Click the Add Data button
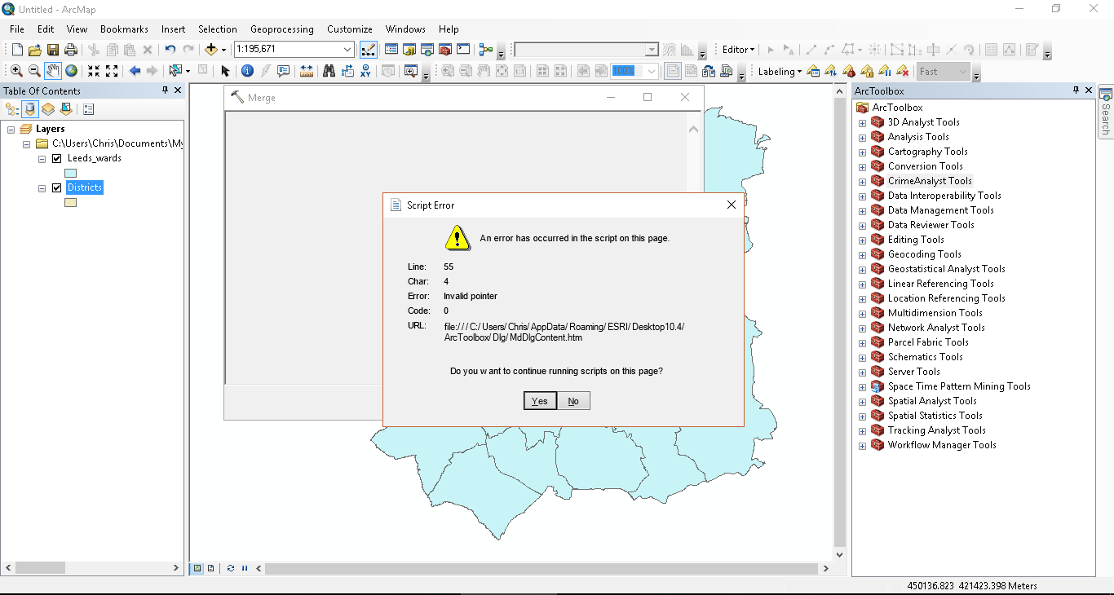Viewport: 1114px width, 595px height. [x=211, y=50]
